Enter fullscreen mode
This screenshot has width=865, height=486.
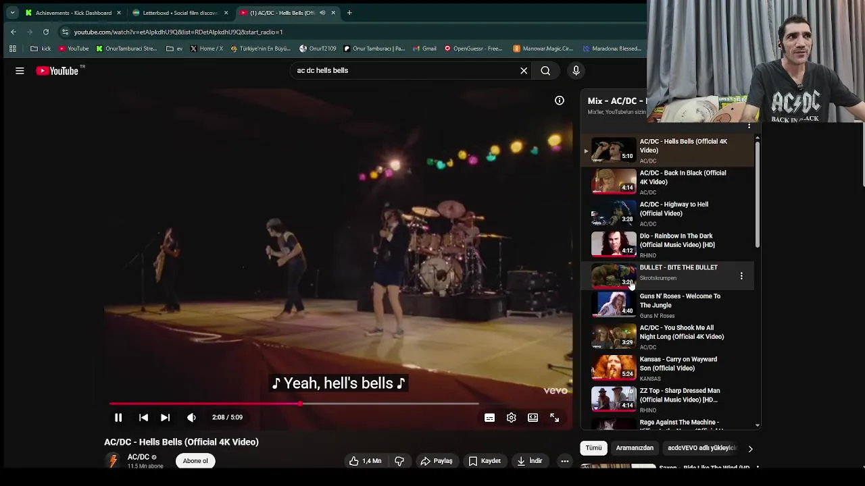pyautogui.click(x=554, y=418)
